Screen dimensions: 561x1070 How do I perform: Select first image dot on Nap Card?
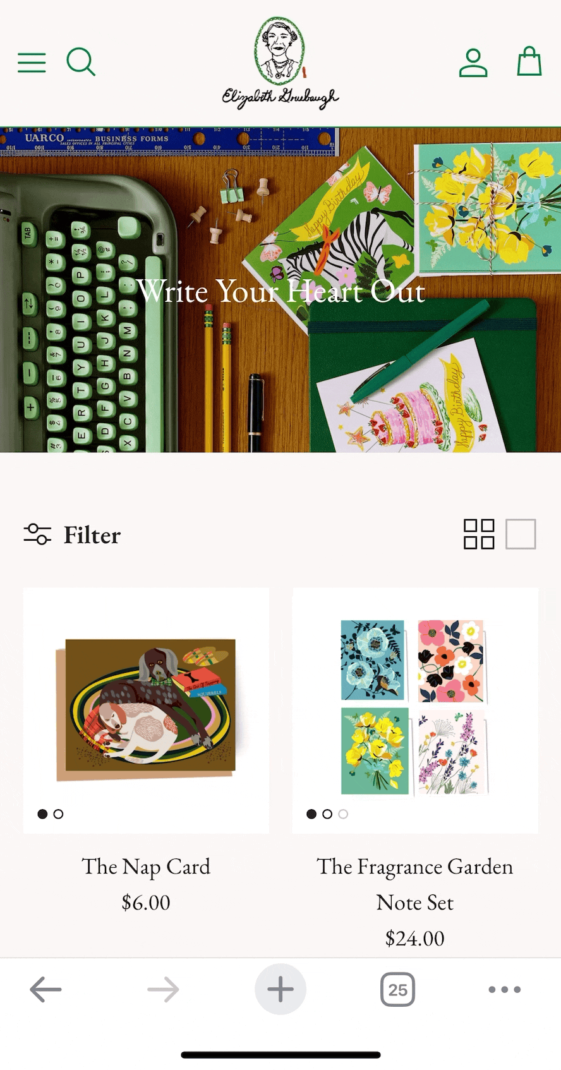[42, 814]
